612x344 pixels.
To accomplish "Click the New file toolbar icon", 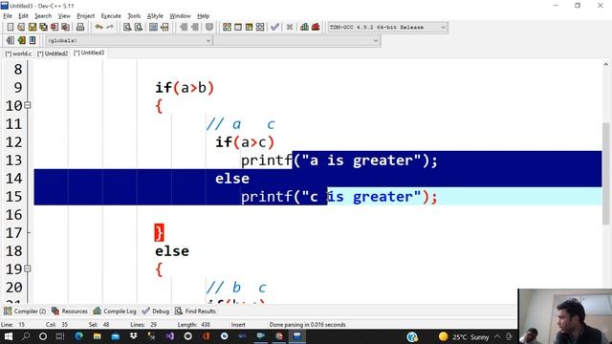I will tap(11, 27).
